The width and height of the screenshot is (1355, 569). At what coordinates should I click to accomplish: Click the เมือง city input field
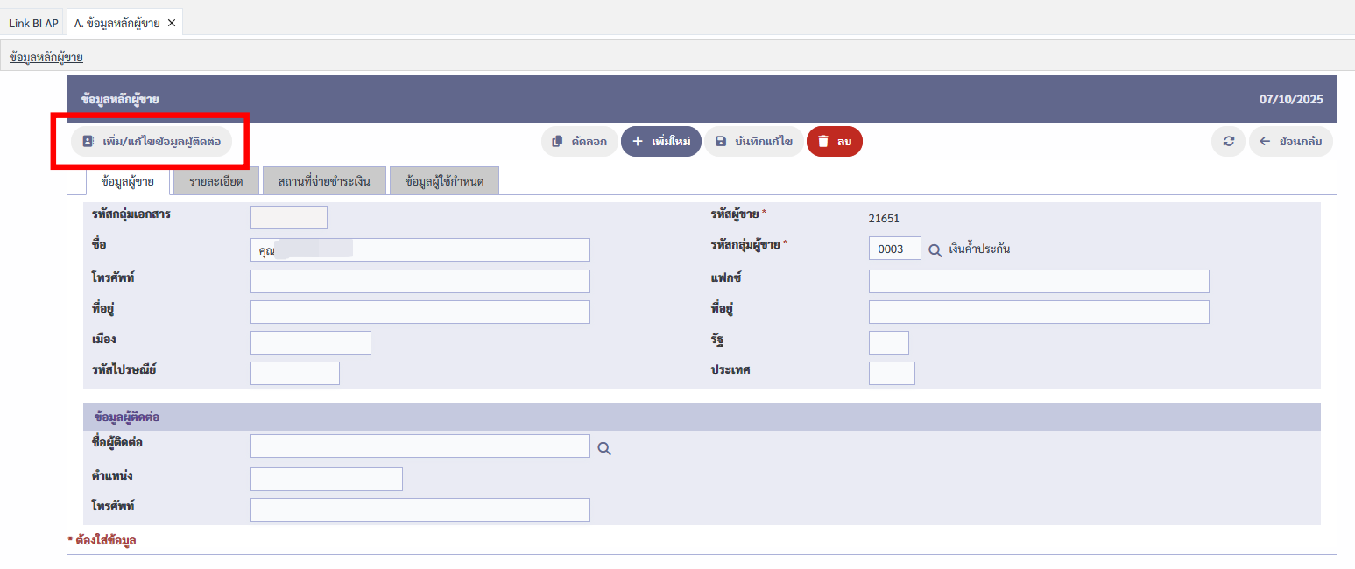310,342
